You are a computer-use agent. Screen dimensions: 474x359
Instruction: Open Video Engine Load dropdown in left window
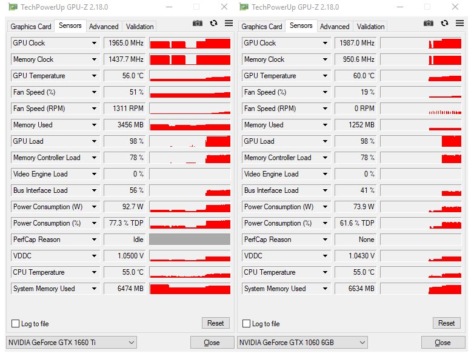pyautogui.click(x=94, y=174)
